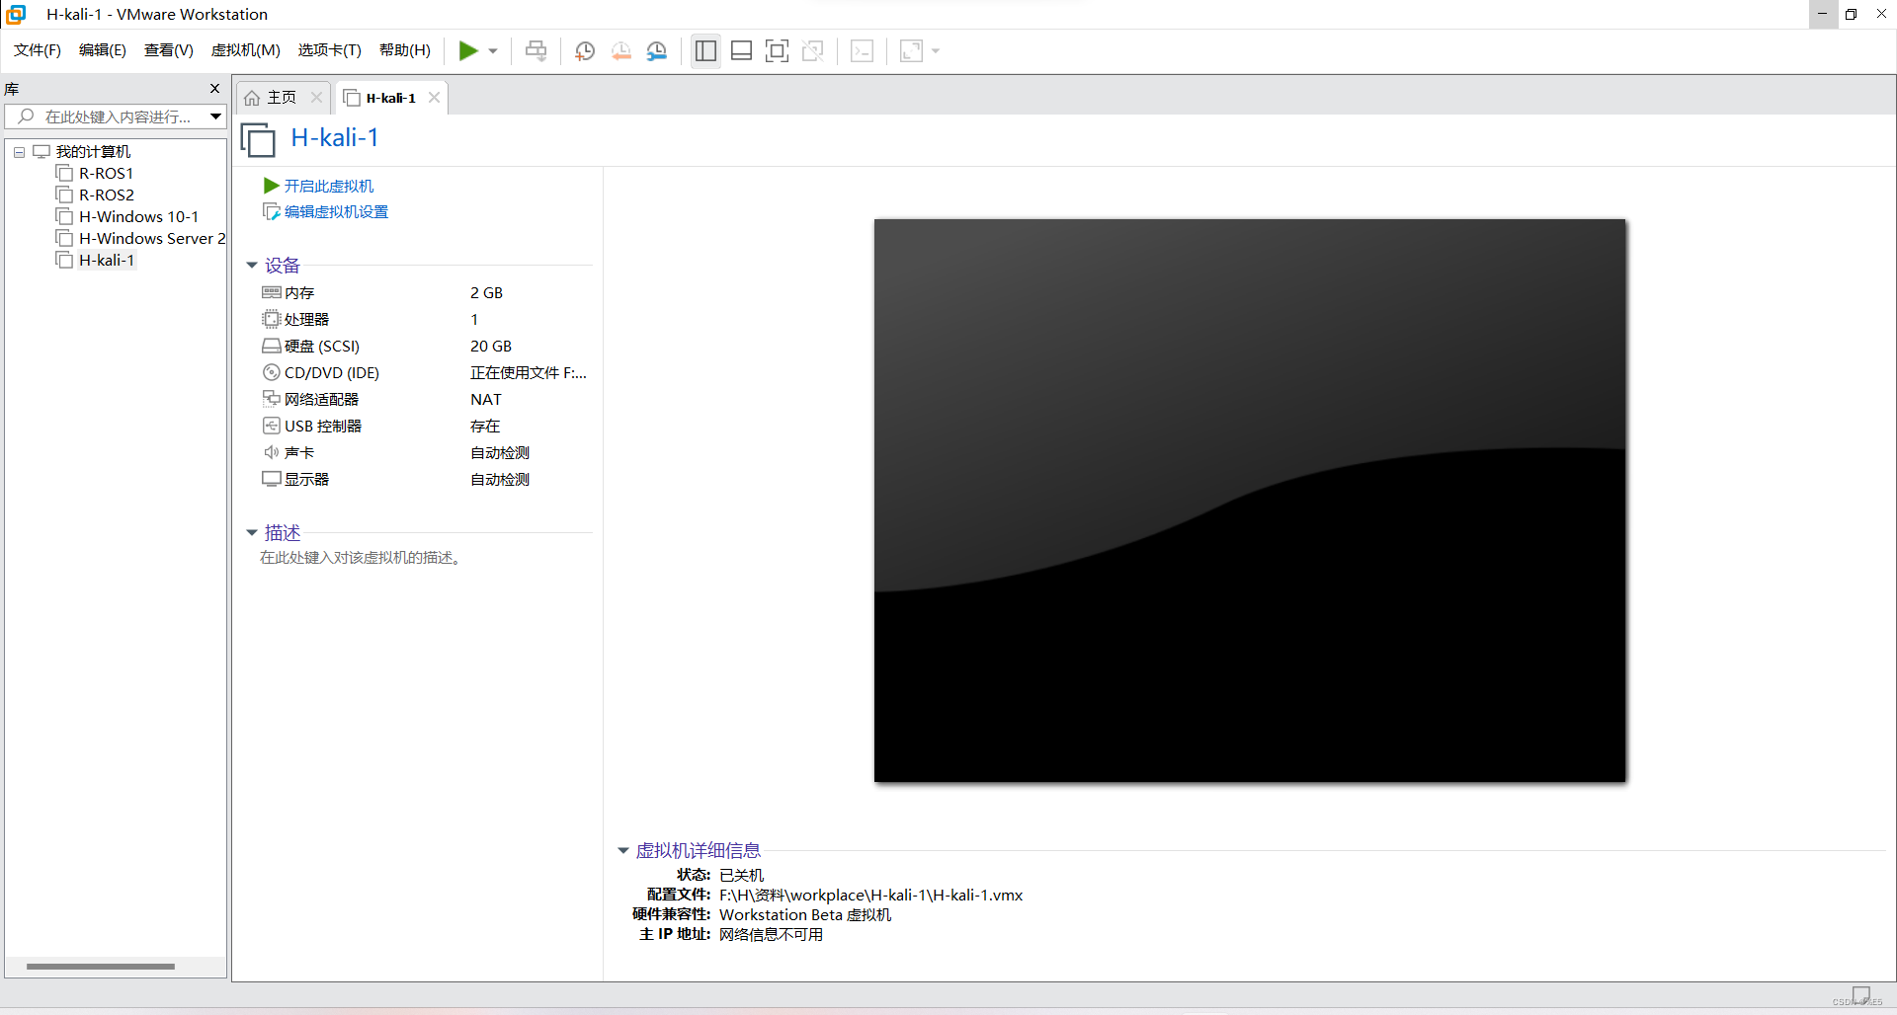Click the stretch guest display icon
Image resolution: width=1897 pixels, height=1015 pixels.
pyautogui.click(x=911, y=50)
